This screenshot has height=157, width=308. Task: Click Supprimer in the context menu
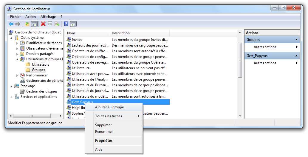tap(103, 125)
